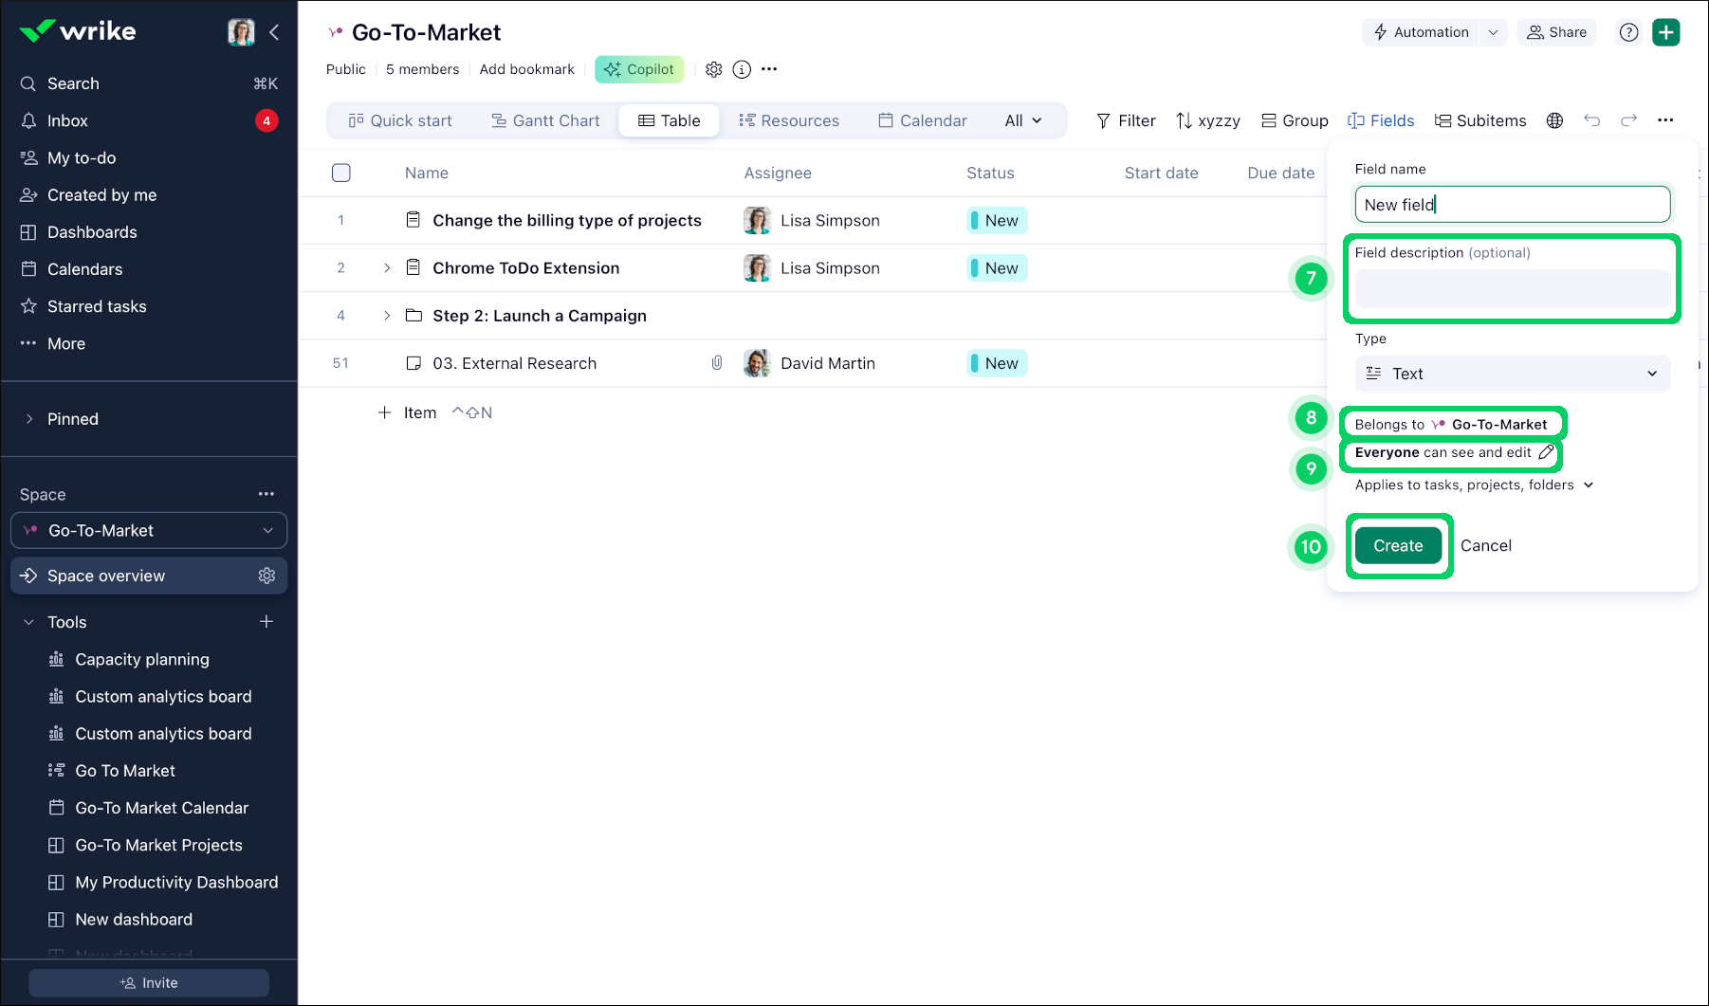The height and width of the screenshot is (1006, 1709).
Task: Collapse the left sidebar with arrow
Action: tap(274, 32)
